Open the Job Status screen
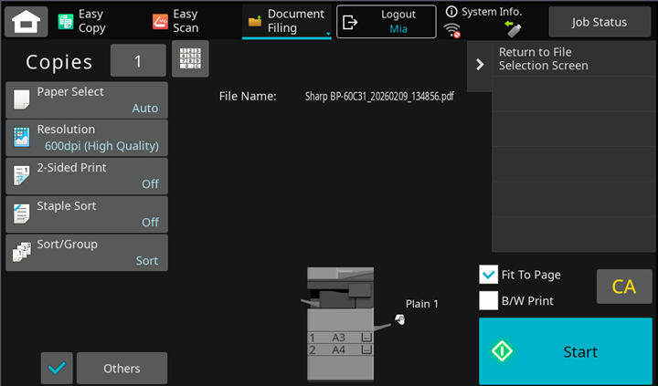This screenshot has height=386, width=658. pyautogui.click(x=599, y=21)
